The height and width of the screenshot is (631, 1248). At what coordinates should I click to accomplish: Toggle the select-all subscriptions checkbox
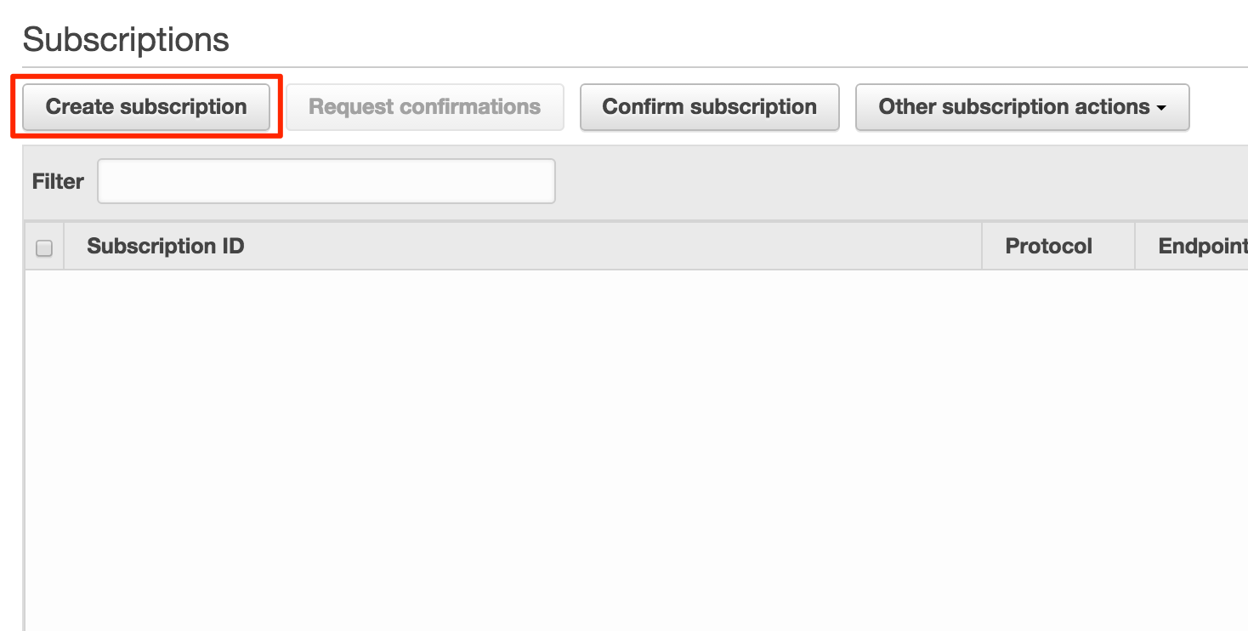(43, 246)
